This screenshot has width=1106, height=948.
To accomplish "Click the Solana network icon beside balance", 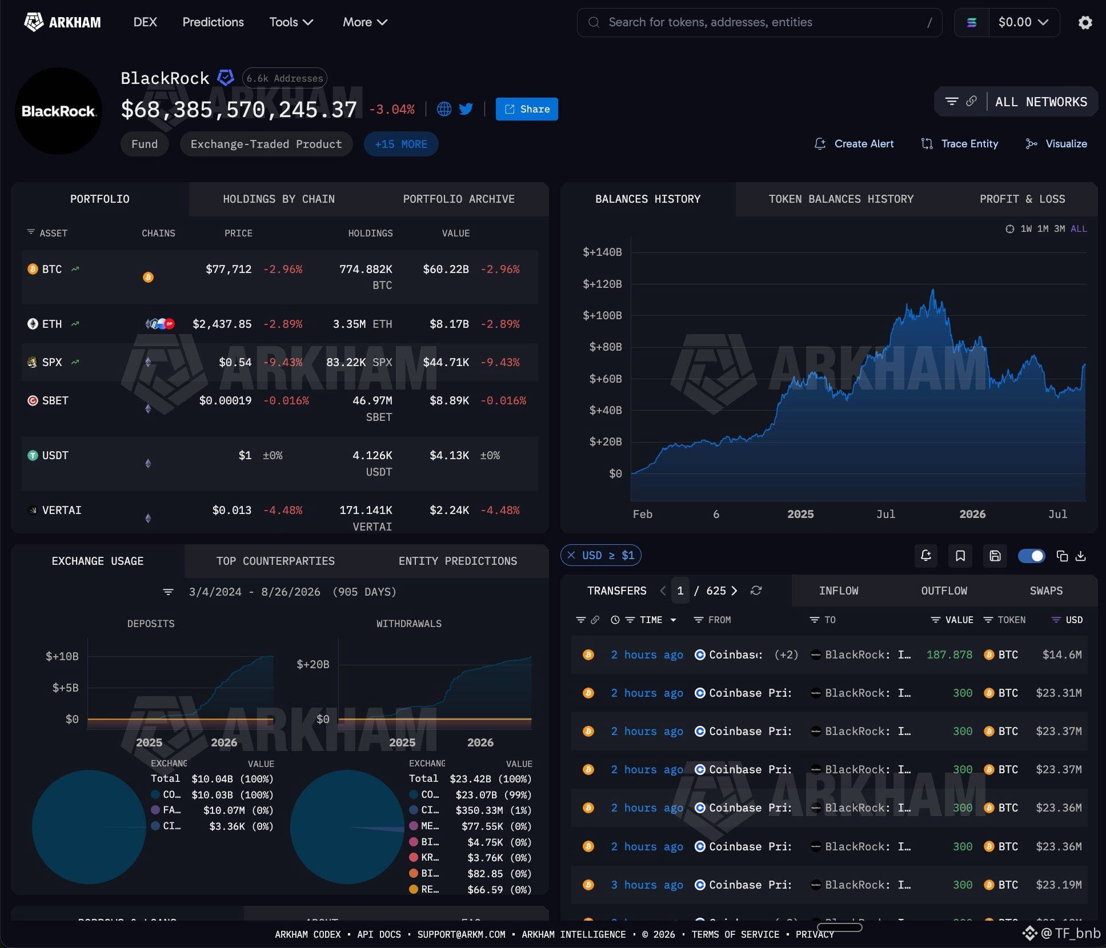I will pyautogui.click(x=971, y=22).
